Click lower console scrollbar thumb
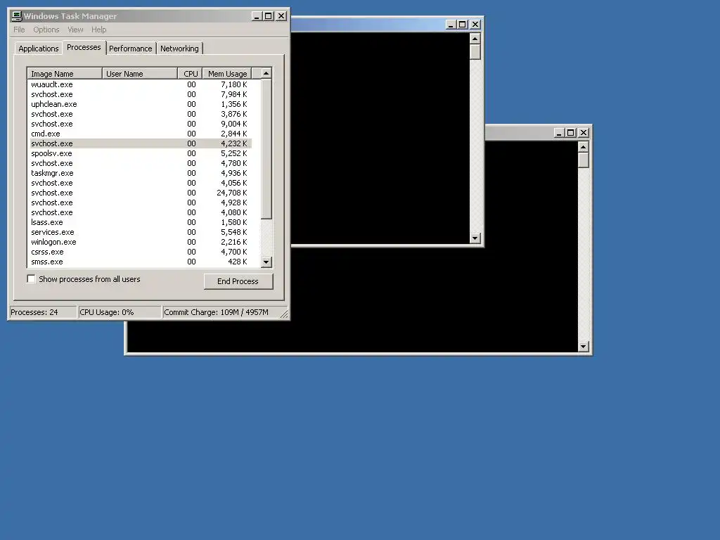The width and height of the screenshot is (720, 540). click(584, 160)
